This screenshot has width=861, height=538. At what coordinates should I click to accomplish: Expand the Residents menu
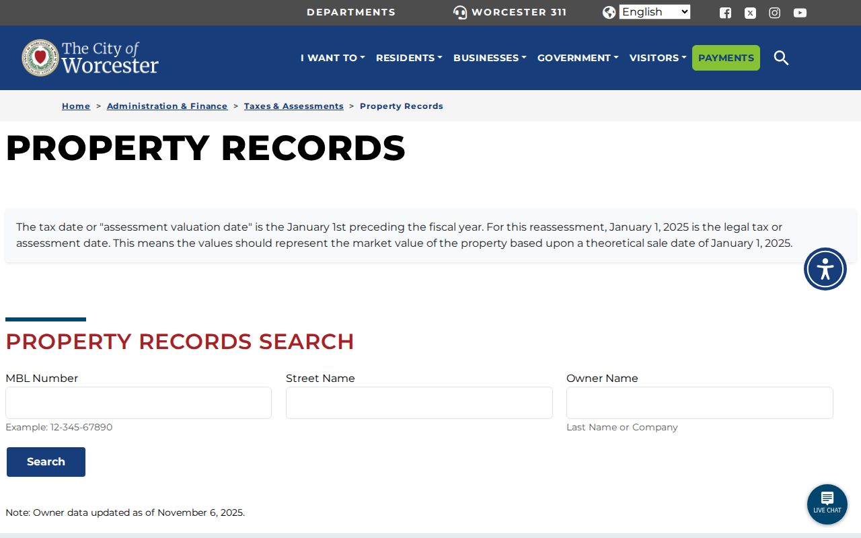[x=409, y=58]
